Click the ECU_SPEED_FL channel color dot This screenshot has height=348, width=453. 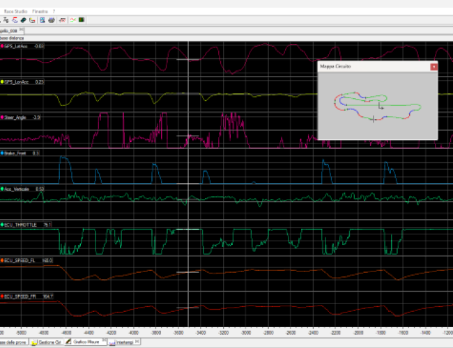3,260
